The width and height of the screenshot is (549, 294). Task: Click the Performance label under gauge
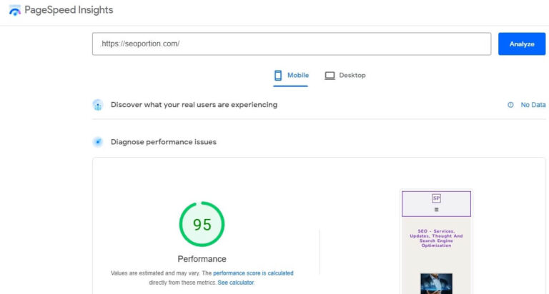coord(202,259)
